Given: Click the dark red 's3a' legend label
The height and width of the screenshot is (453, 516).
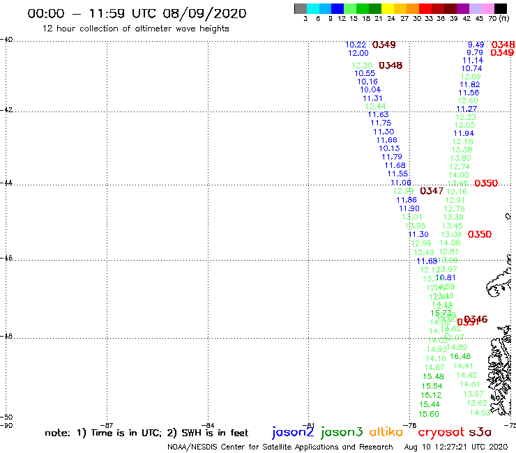Looking at the screenshot, I should [480, 432].
